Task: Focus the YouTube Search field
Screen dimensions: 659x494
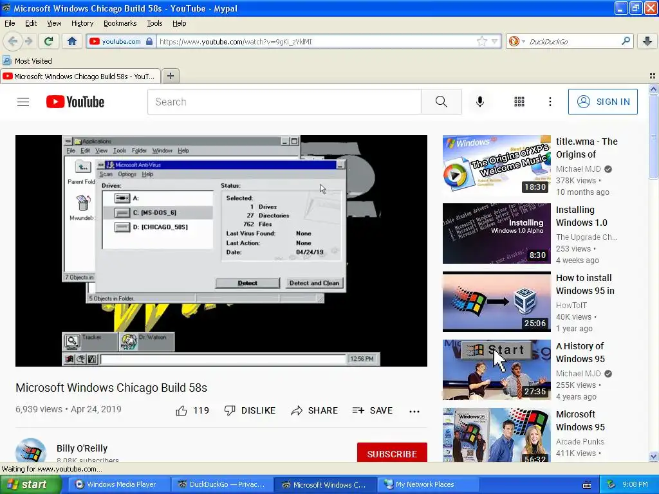Action: point(284,102)
